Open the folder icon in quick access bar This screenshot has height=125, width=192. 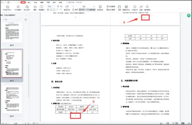pyautogui.click(x=2, y=2)
